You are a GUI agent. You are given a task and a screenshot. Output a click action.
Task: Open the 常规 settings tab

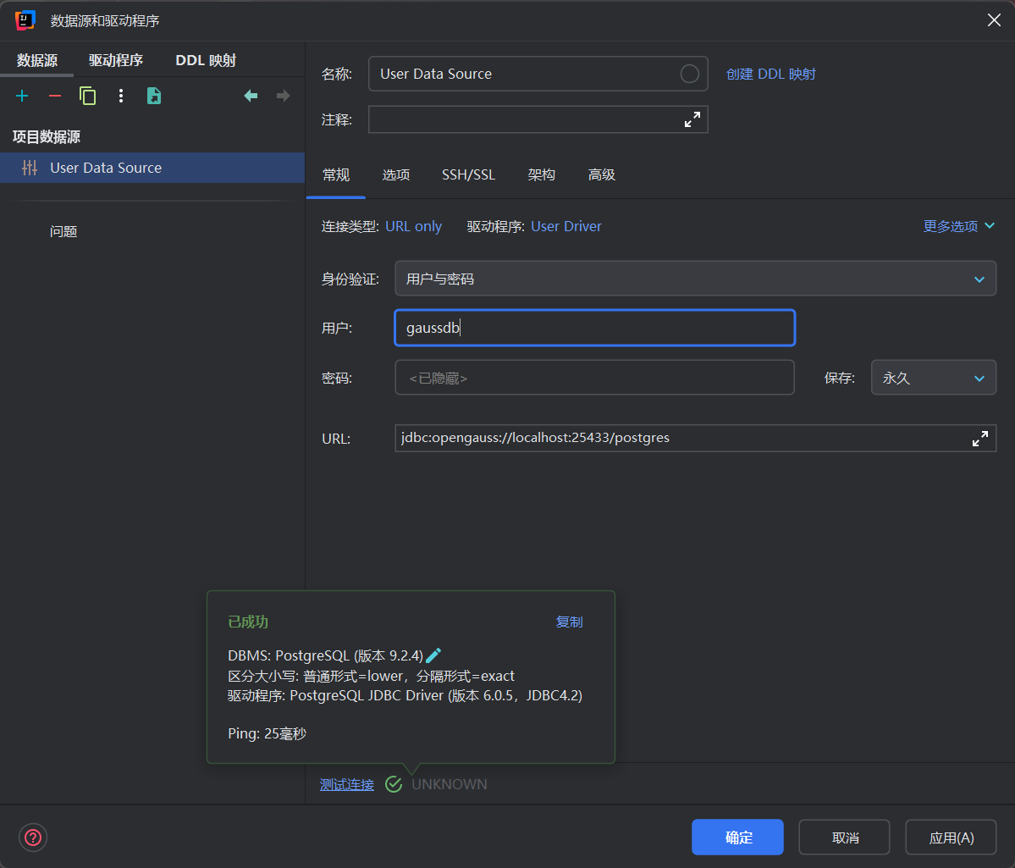(x=336, y=175)
